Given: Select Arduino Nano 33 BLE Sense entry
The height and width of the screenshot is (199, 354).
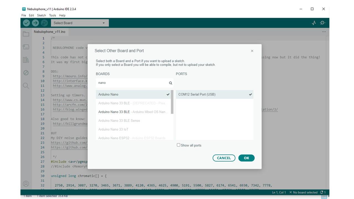Looking at the screenshot, I should point(134,121).
